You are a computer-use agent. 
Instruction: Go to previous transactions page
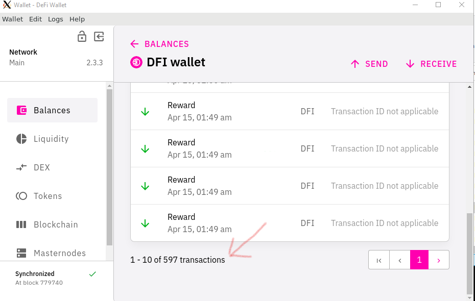400,260
